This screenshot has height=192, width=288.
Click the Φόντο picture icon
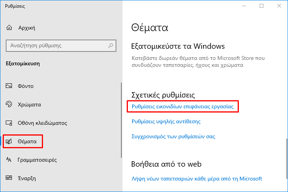9,86
